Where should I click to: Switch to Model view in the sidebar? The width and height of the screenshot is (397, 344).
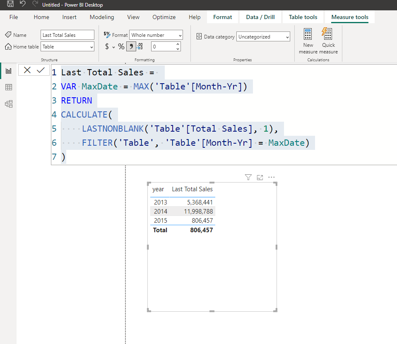pos(9,104)
